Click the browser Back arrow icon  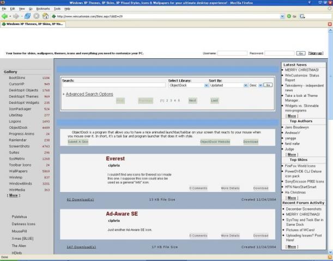point(4,16)
